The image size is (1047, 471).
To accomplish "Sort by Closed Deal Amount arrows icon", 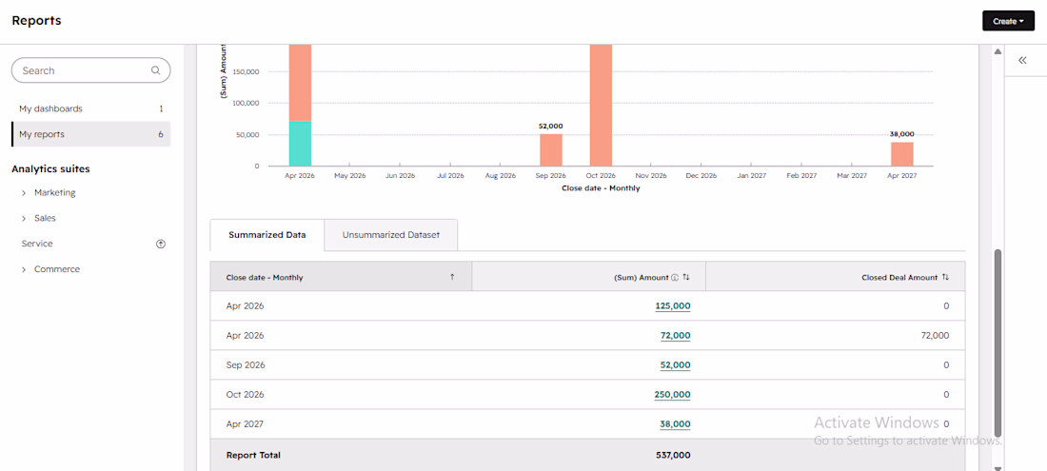I will point(945,278).
